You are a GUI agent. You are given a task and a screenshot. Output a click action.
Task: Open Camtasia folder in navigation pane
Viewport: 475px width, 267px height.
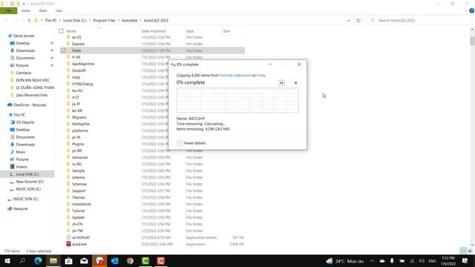click(23, 73)
